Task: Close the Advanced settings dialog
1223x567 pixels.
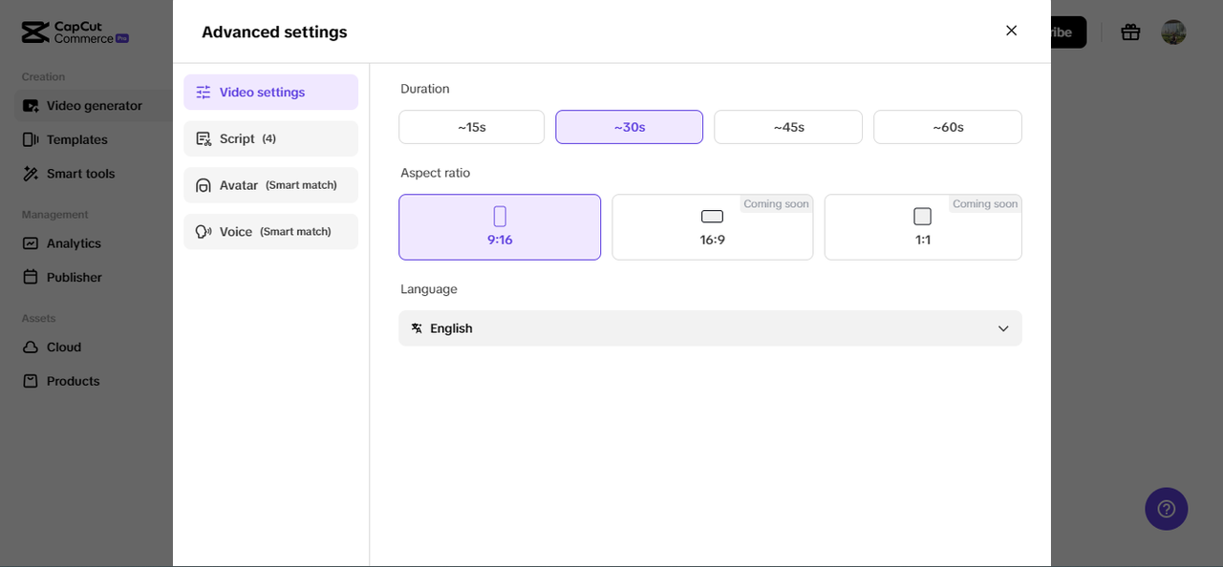Action: click(1011, 31)
